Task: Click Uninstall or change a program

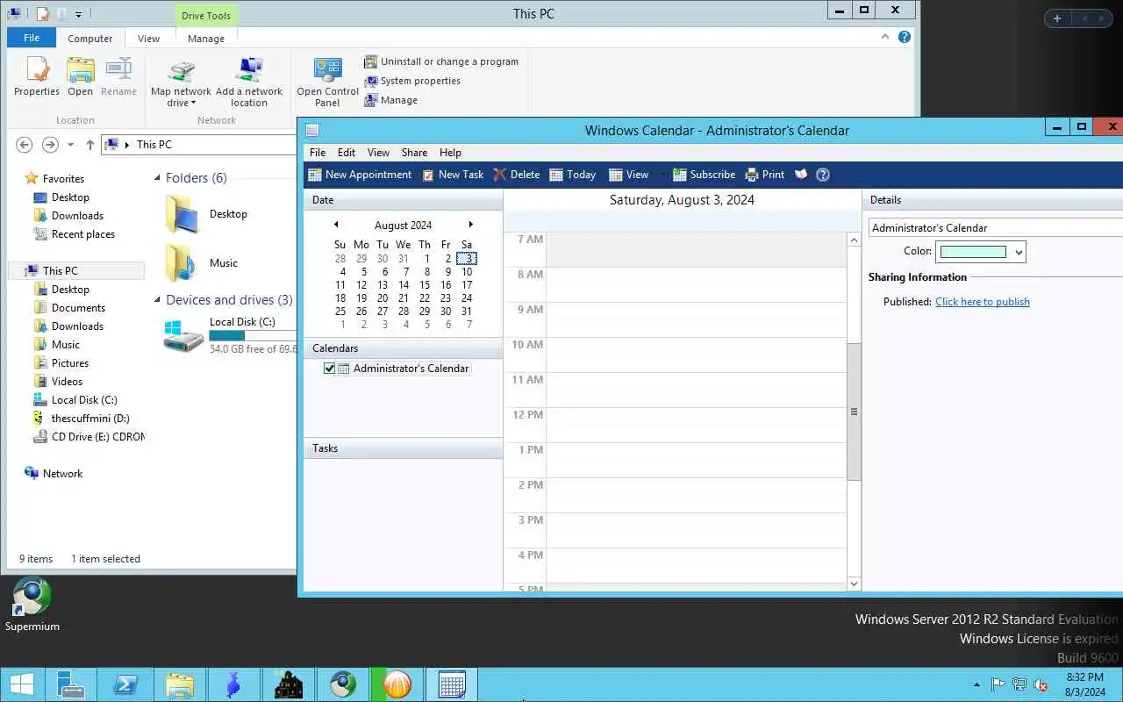Action: 441,61
